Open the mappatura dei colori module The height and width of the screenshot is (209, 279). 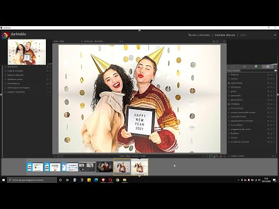point(241,129)
